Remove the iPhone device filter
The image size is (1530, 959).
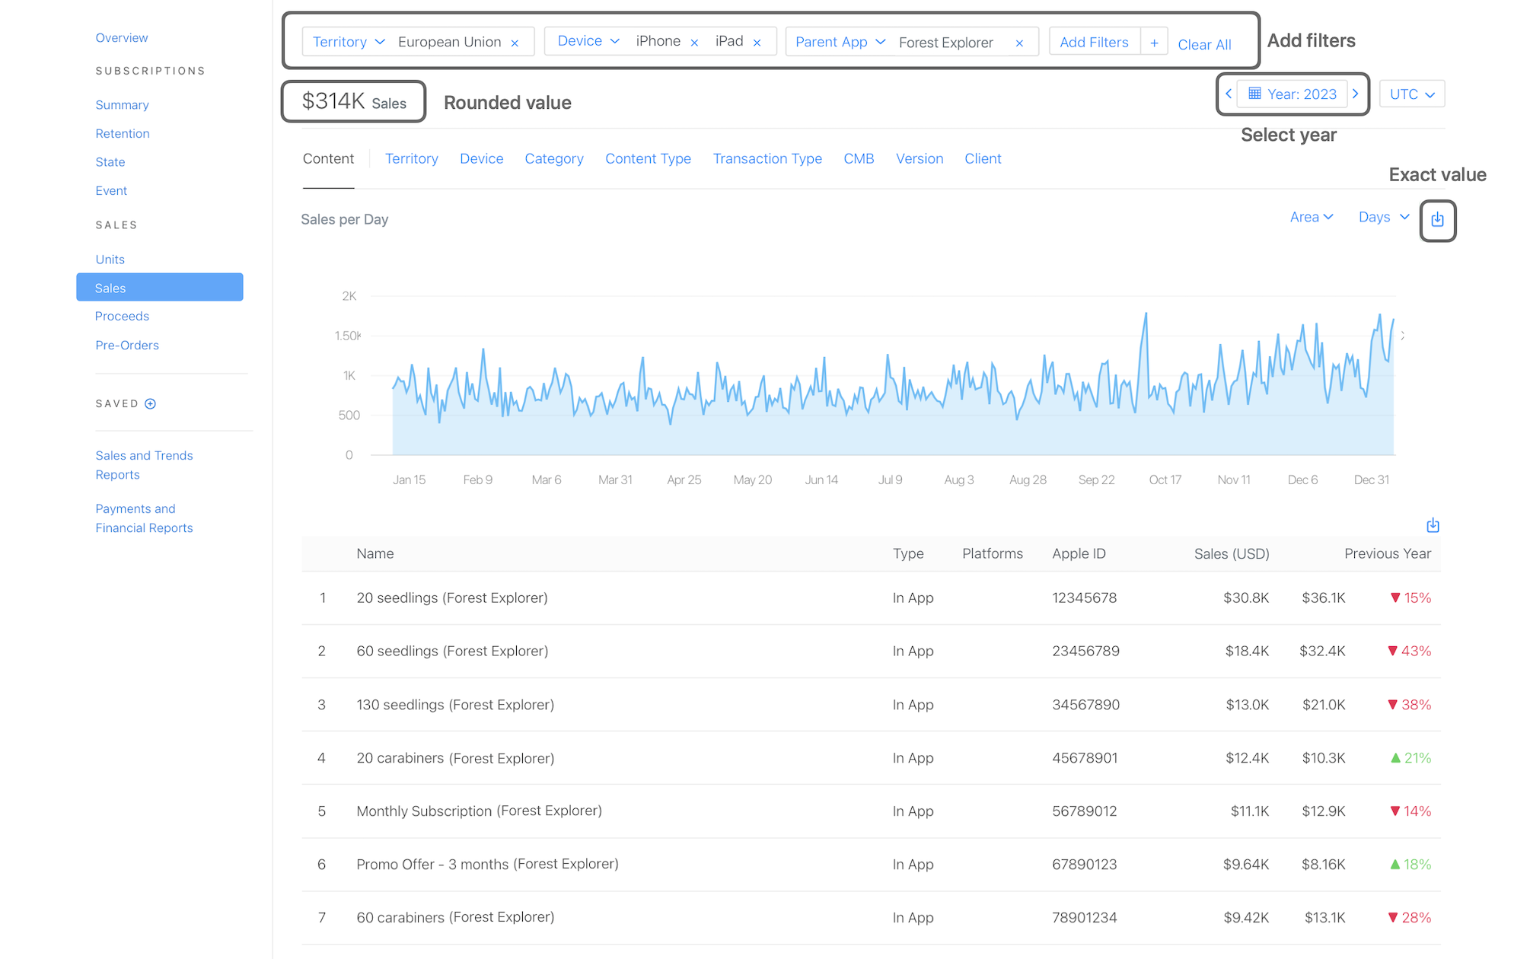click(x=694, y=43)
